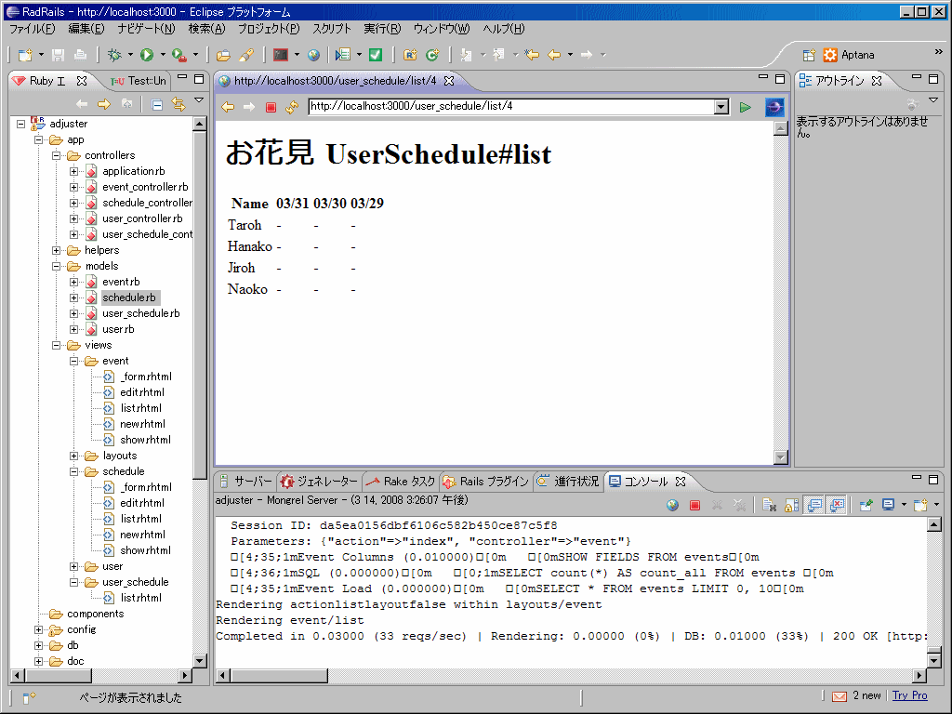Screen dimensions: 952x714
Task: Open schedule.rb from the project tree
Action: coord(130,297)
